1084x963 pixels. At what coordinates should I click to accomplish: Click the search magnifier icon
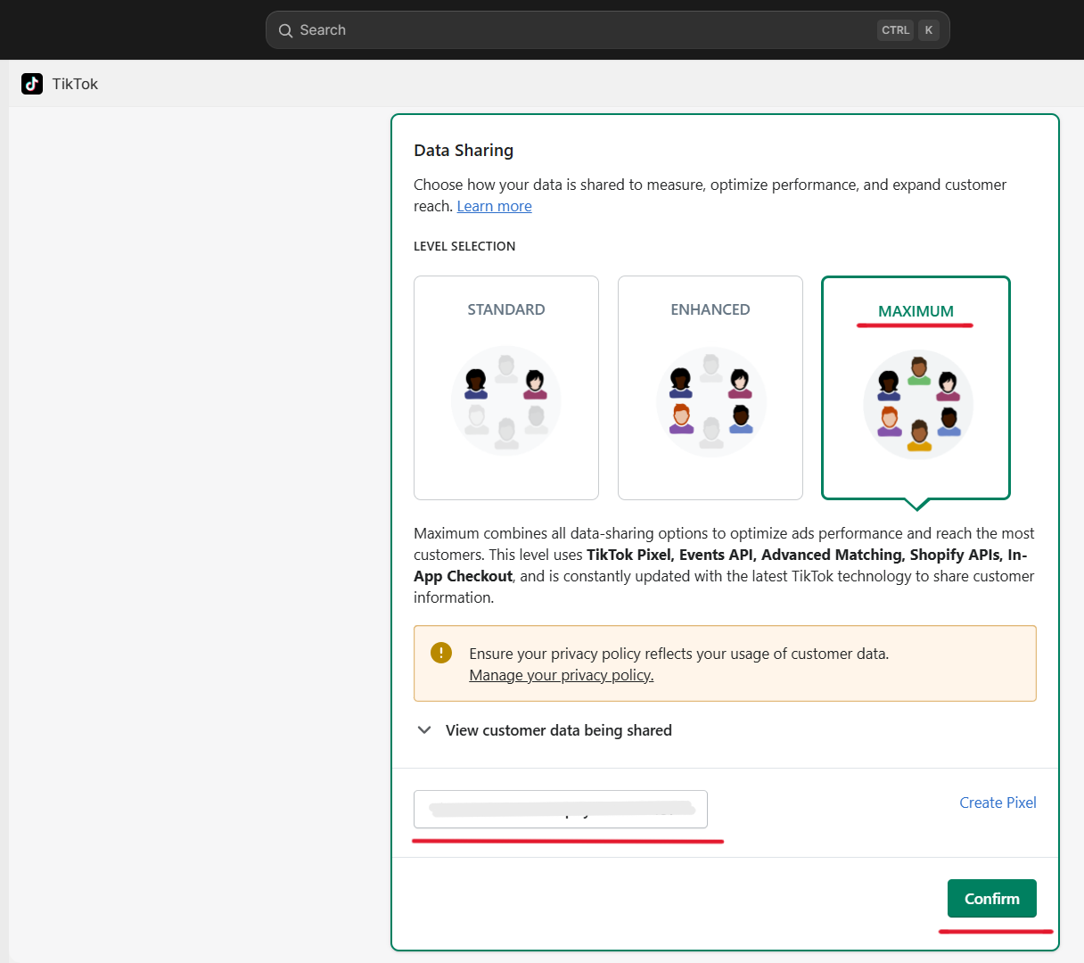[x=285, y=31]
